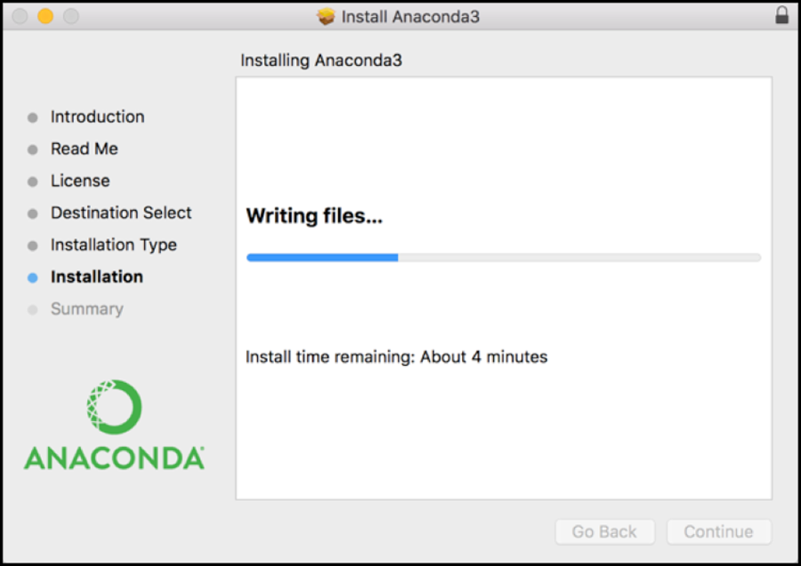Click the Install time remaining message
Image resolution: width=801 pixels, height=566 pixels.
pos(396,357)
